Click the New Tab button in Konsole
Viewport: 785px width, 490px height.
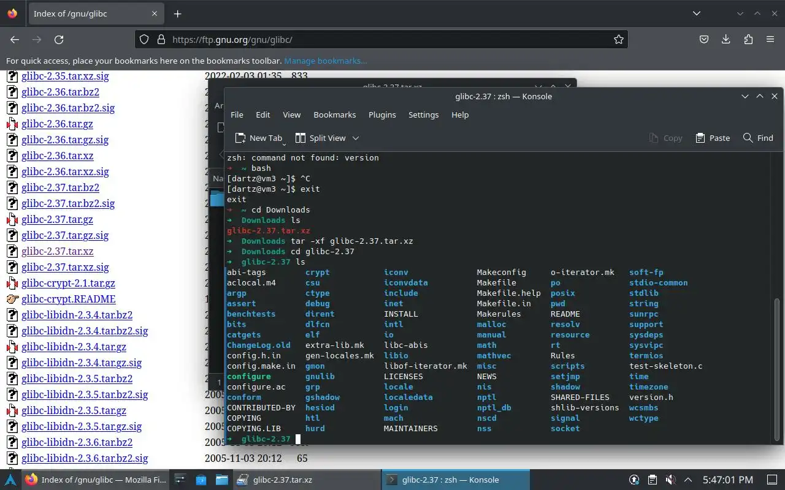click(x=258, y=138)
